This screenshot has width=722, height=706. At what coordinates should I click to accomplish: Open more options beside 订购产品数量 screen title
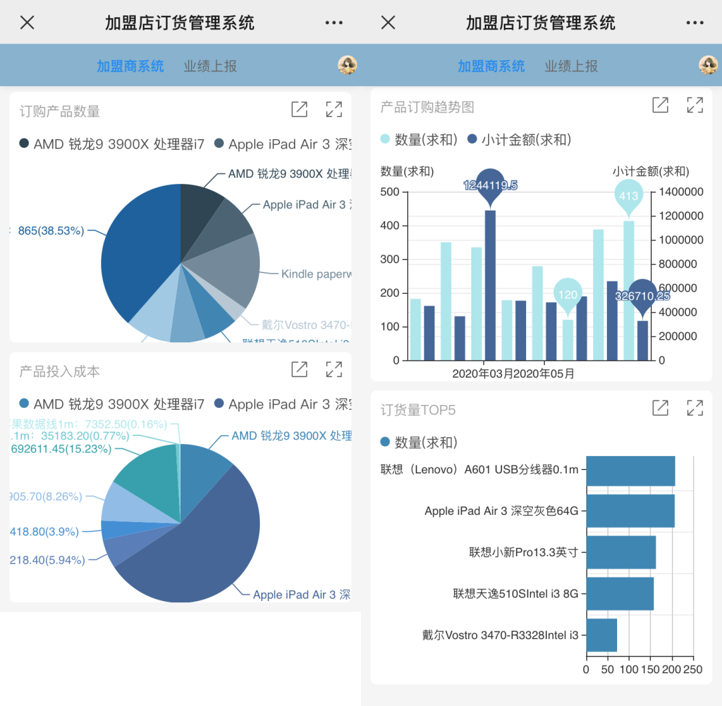click(x=334, y=23)
